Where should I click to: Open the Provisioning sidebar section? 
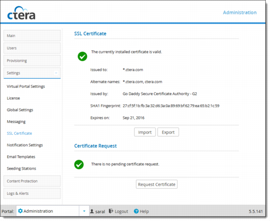[x=32, y=61]
